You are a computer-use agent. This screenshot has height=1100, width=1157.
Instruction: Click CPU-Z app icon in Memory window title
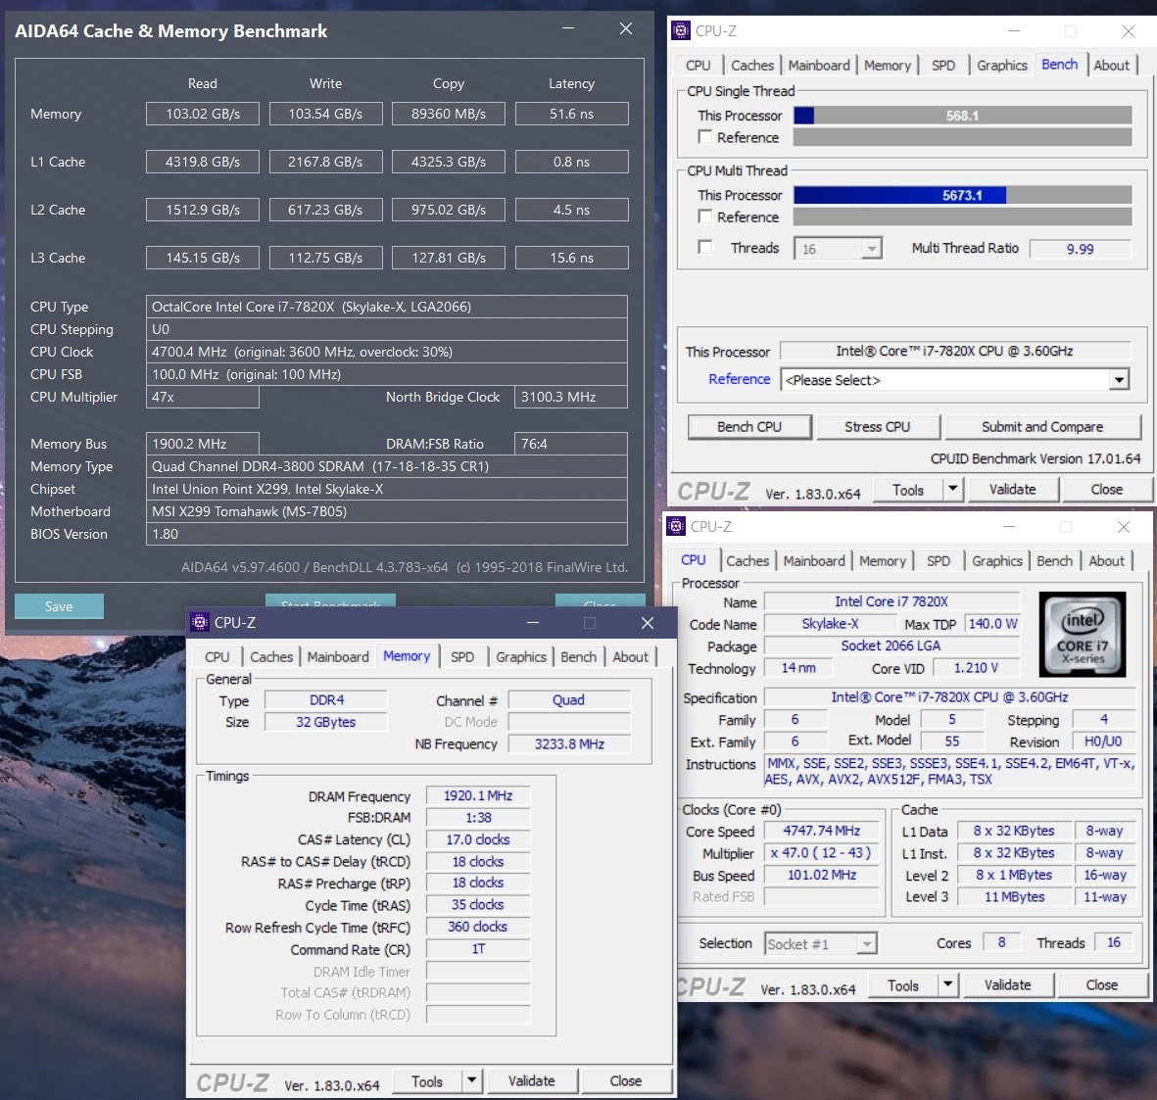[200, 623]
